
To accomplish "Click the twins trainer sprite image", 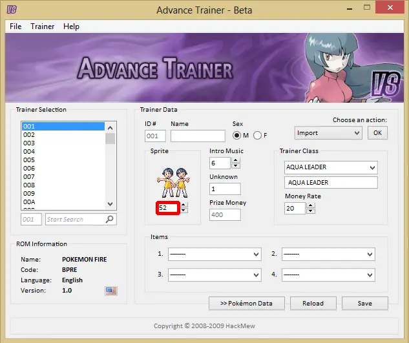I will click(173, 182).
